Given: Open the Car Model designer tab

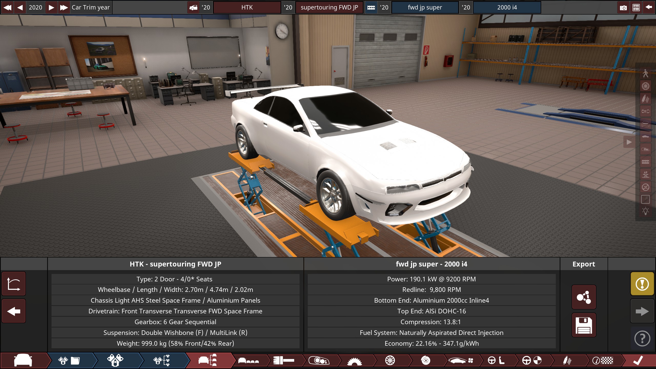Looking at the screenshot, I should (24, 361).
